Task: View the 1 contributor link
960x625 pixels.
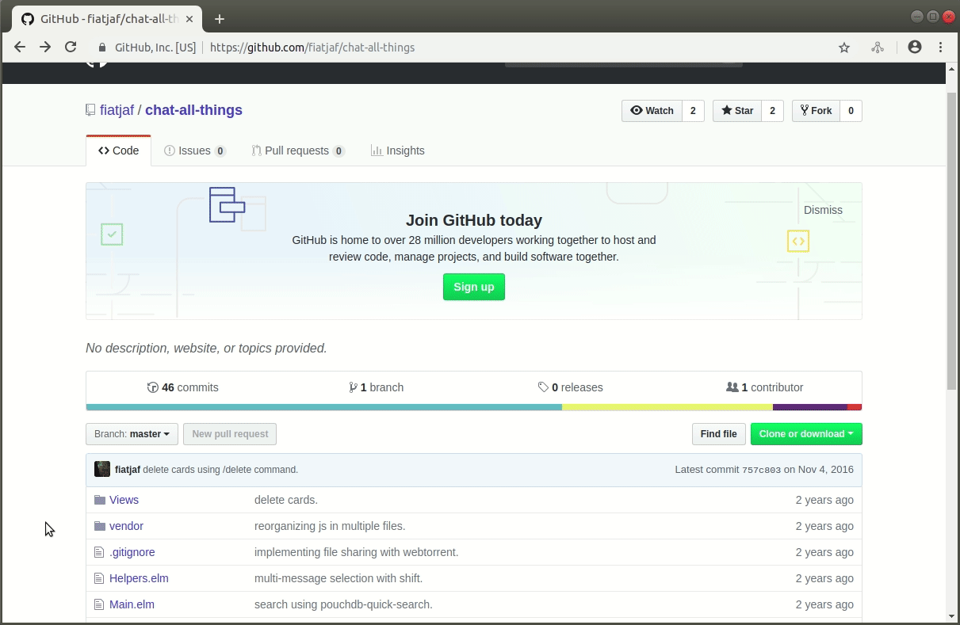Action: pyautogui.click(x=765, y=387)
